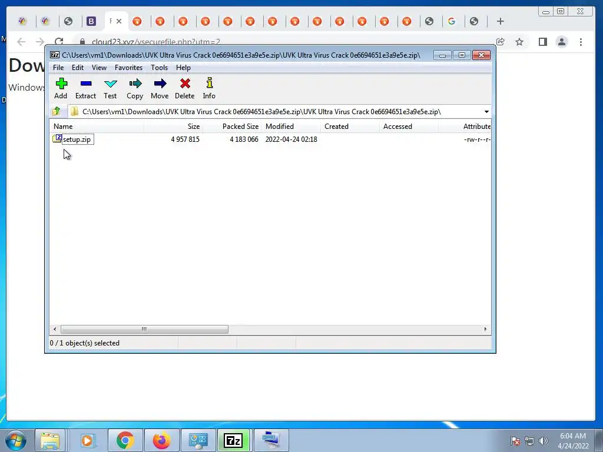Extract files with the Extract icon
Image resolution: width=603 pixels, height=452 pixels.
pos(86,89)
